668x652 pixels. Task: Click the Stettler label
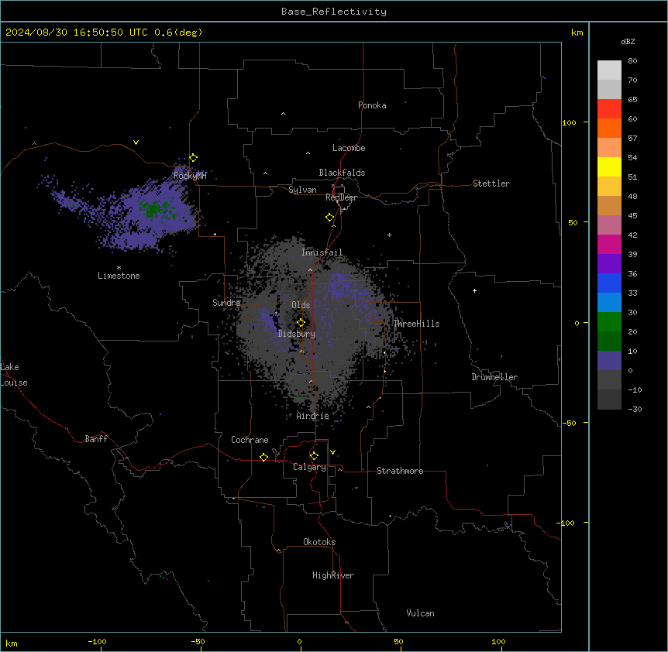(x=491, y=184)
